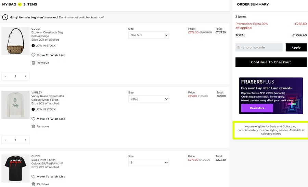The width and height of the screenshot is (308, 187).
Task: Click trash icon for Blade Print T Shirt
Action: click(x=33, y=184)
